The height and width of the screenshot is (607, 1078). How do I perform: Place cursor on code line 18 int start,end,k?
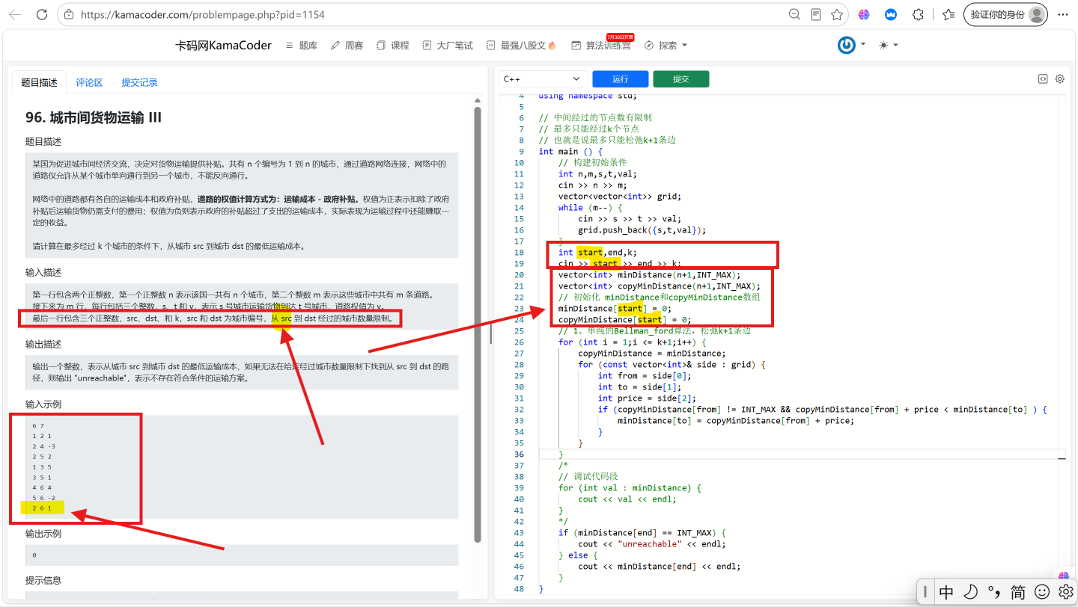coord(597,253)
